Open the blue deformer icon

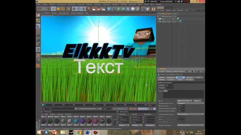(x=128, y=9)
